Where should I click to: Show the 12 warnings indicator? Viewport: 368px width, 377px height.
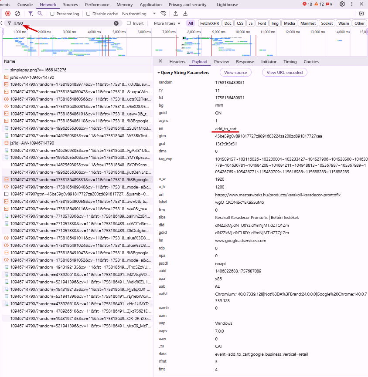319,4
